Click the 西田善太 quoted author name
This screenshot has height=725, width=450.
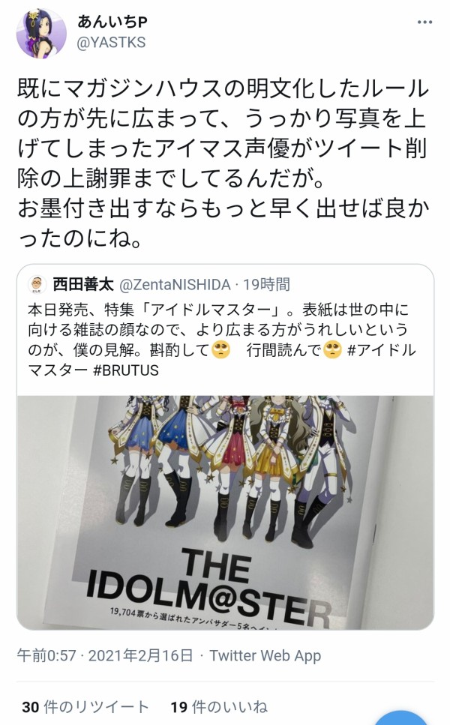coord(83,284)
